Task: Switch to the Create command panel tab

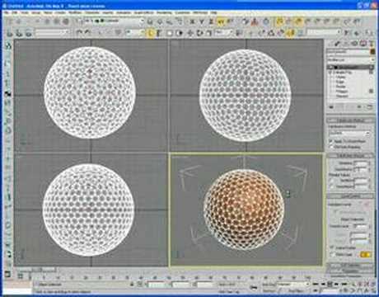Action: [330, 43]
